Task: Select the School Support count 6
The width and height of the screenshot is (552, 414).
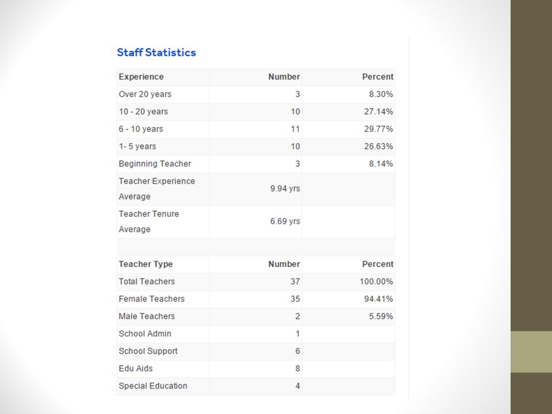Action: [x=297, y=351]
